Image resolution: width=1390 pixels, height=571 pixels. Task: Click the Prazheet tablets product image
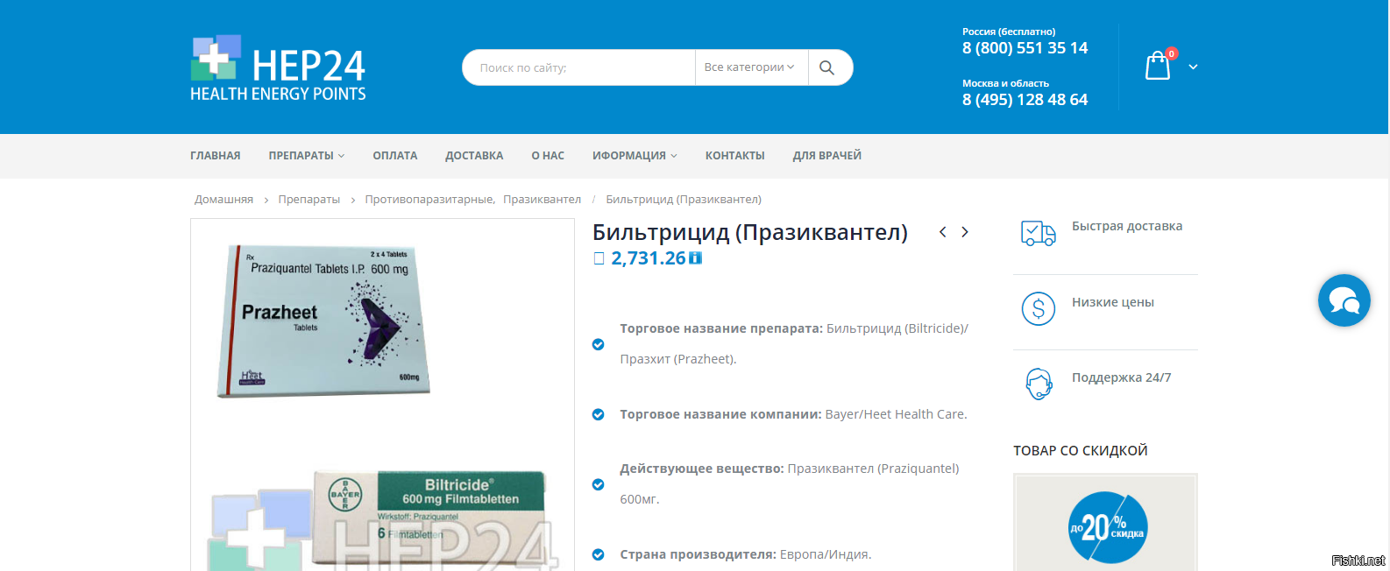click(x=324, y=321)
